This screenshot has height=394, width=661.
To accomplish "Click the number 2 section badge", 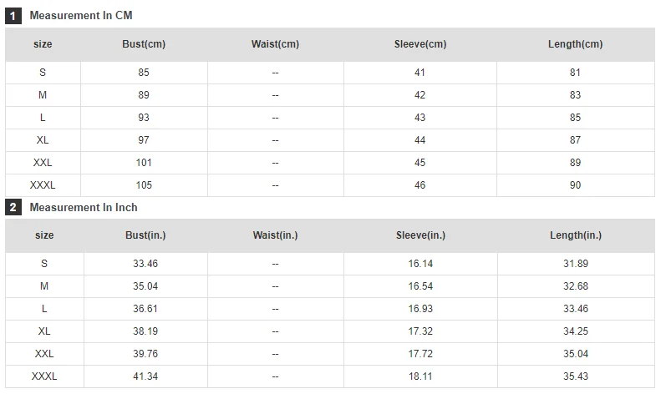I will (13, 207).
